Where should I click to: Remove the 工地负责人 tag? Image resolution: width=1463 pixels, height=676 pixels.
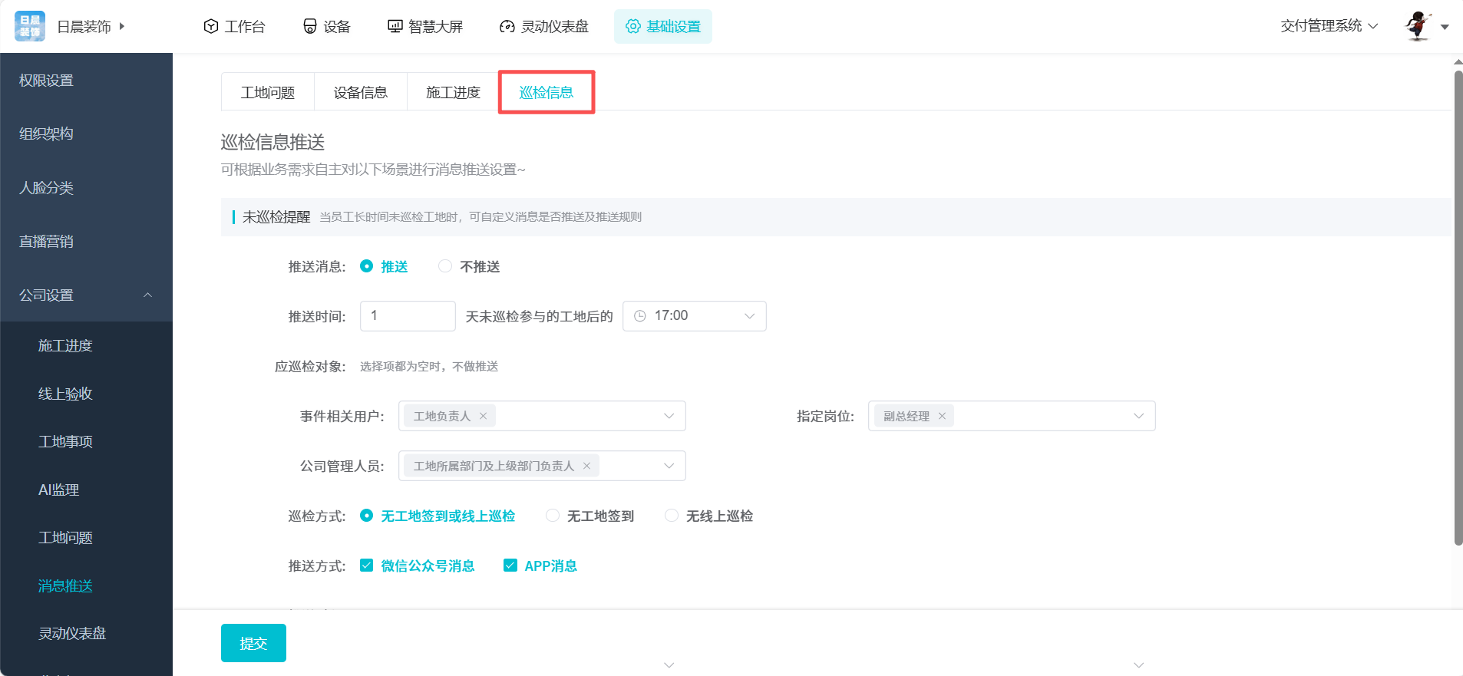(x=484, y=416)
